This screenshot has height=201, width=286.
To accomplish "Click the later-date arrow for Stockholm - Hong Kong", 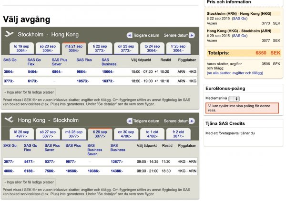I will (x=192, y=35).
